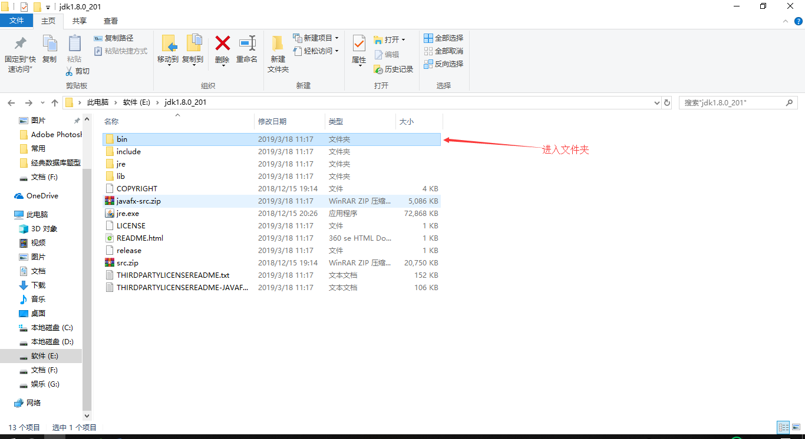This screenshot has width=805, height=439.
Task: Click Select none (全部取消)
Action: 444,51
